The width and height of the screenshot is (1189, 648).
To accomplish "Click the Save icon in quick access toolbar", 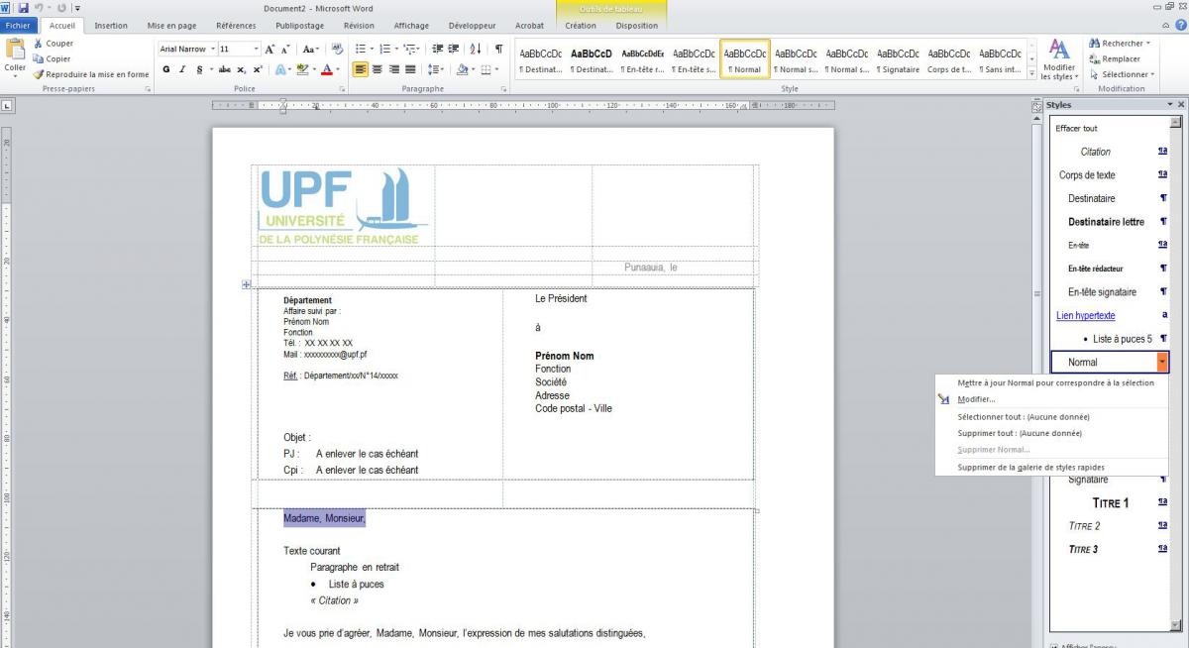I will pos(22,8).
